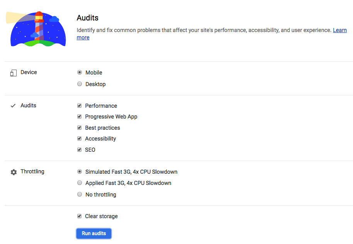Uncheck the Best practices audit
This screenshot has height=244, width=353.
(x=80, y=127)
